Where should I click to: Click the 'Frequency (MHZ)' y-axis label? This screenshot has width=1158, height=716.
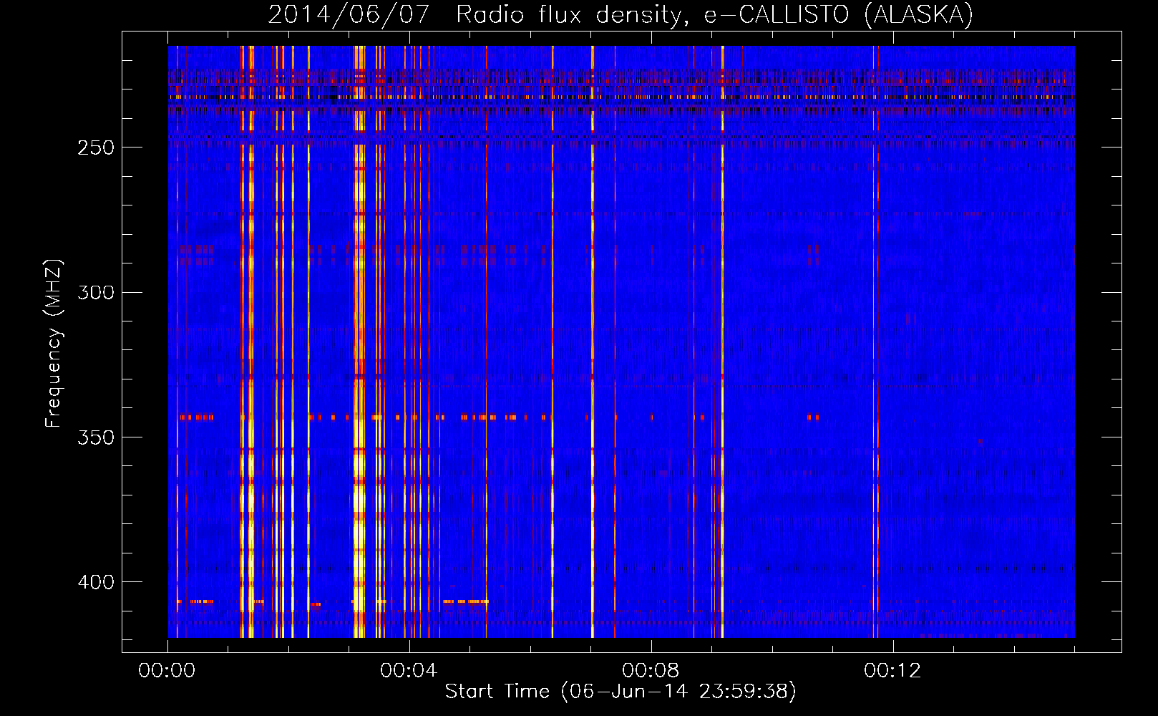[x=53, y=344]
